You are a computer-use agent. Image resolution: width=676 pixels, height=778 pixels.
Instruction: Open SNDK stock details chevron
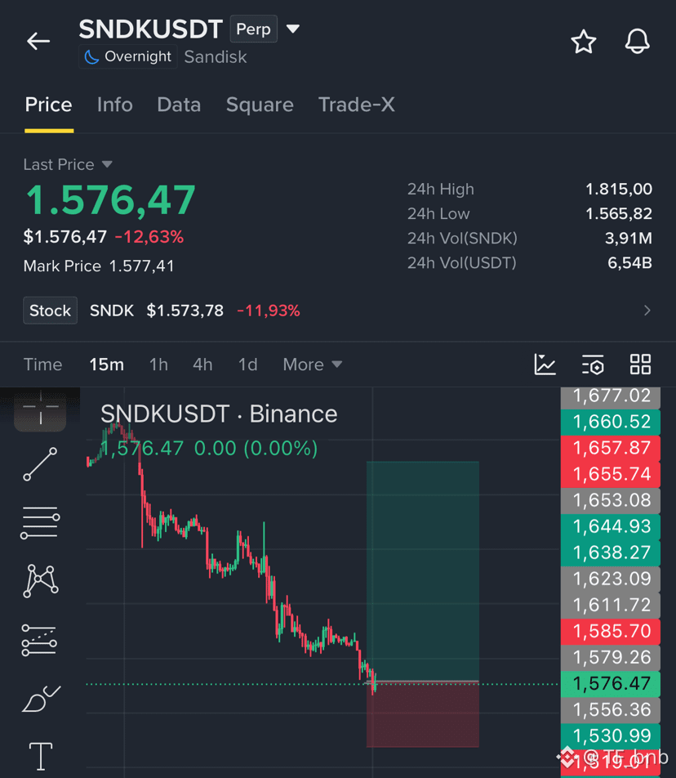point(647,311)
